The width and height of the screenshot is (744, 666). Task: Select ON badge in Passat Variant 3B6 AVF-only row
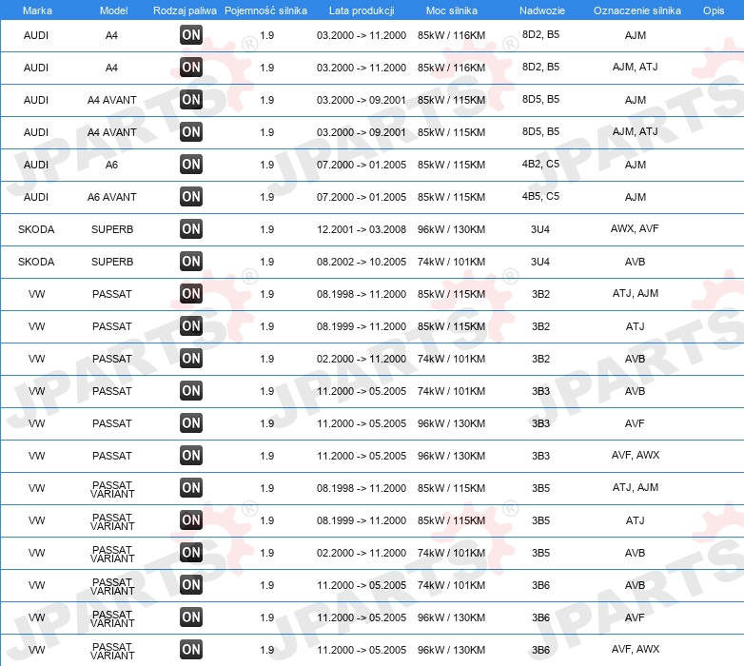[x=191, y=617]
